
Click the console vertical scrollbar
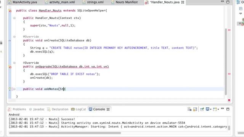[229, 128]
